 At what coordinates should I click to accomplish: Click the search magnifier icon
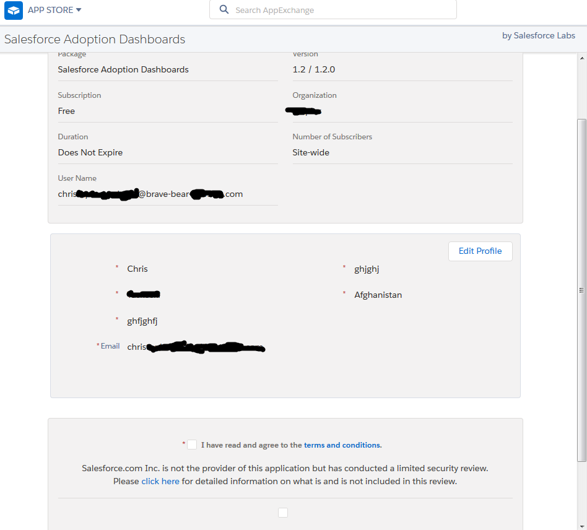click(224, 9)
